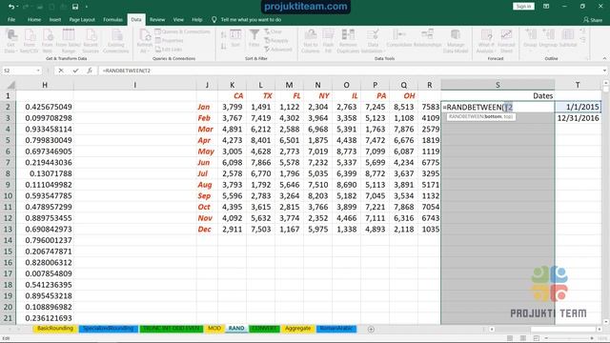The image size is (610, 343).
Task: Open Group dropdown in Outline
Action: [530, 39]
